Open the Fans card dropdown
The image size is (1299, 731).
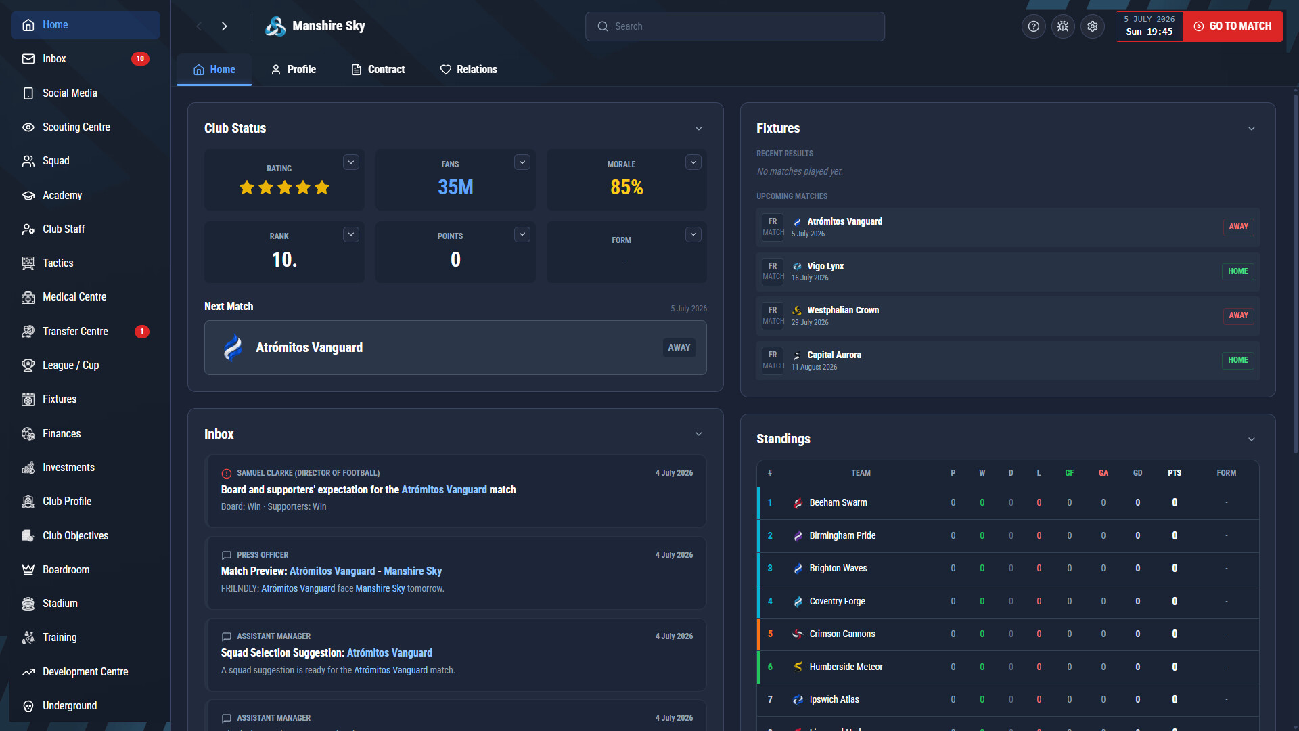pyautogui.click(x=522, y=162)
